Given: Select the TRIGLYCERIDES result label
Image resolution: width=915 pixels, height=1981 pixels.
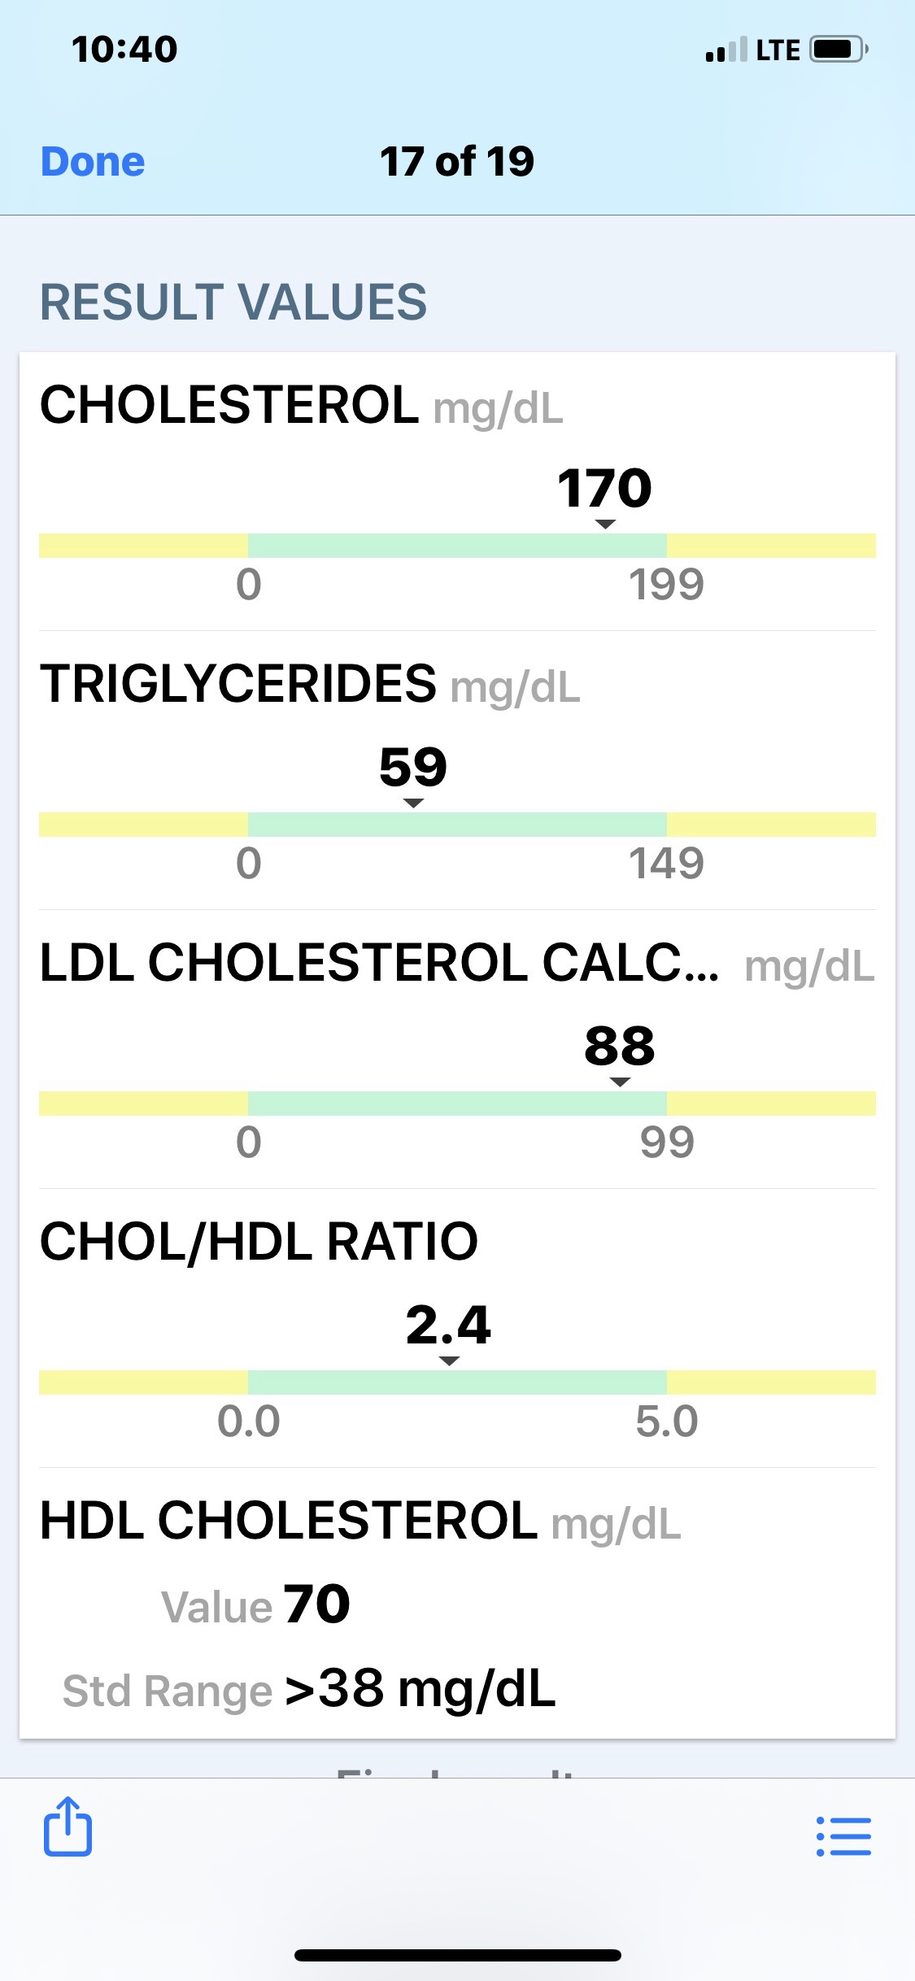Looking at the screenshot, I should [x=309, y=685].
